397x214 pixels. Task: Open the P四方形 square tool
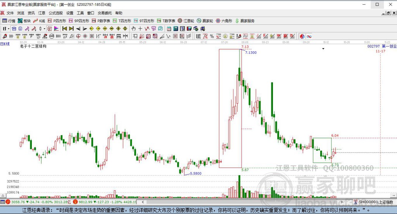pyautogui.click(x=57, y=21)
